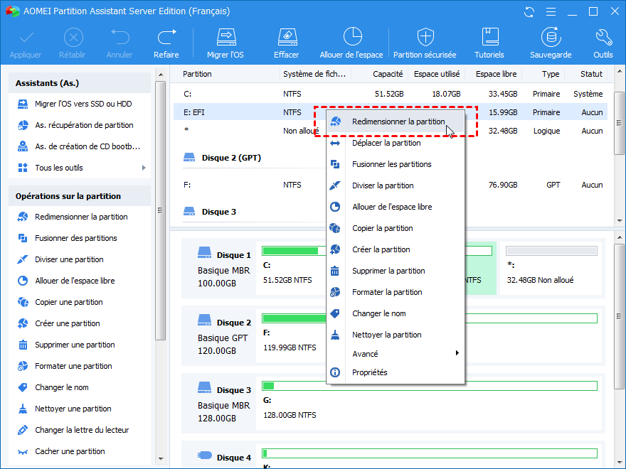The width and height of the screenshot is (626, 469).
Task: Select the C: partition usage bar on Disque 1
Action: [x=290, y=251]
